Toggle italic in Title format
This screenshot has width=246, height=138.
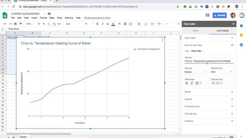point(192,83)
